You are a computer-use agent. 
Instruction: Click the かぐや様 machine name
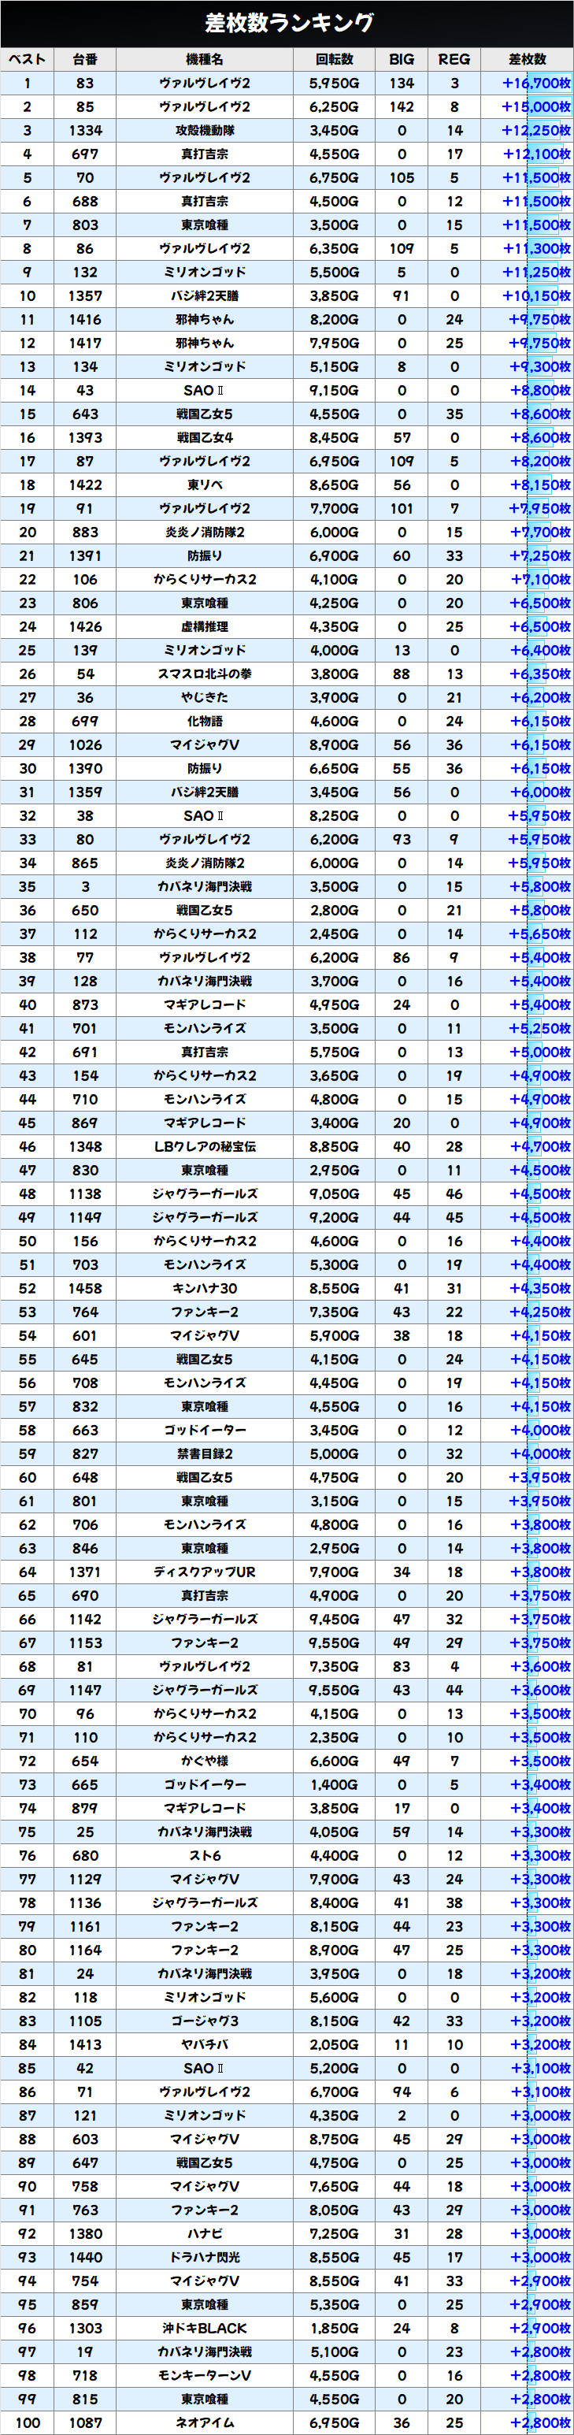pyautogui.click(x=205, y=1761)
